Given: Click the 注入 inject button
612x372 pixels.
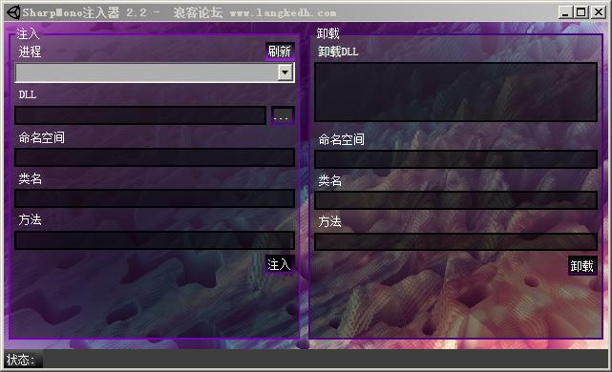Looking at the screenshot, I should click(280, 265).
